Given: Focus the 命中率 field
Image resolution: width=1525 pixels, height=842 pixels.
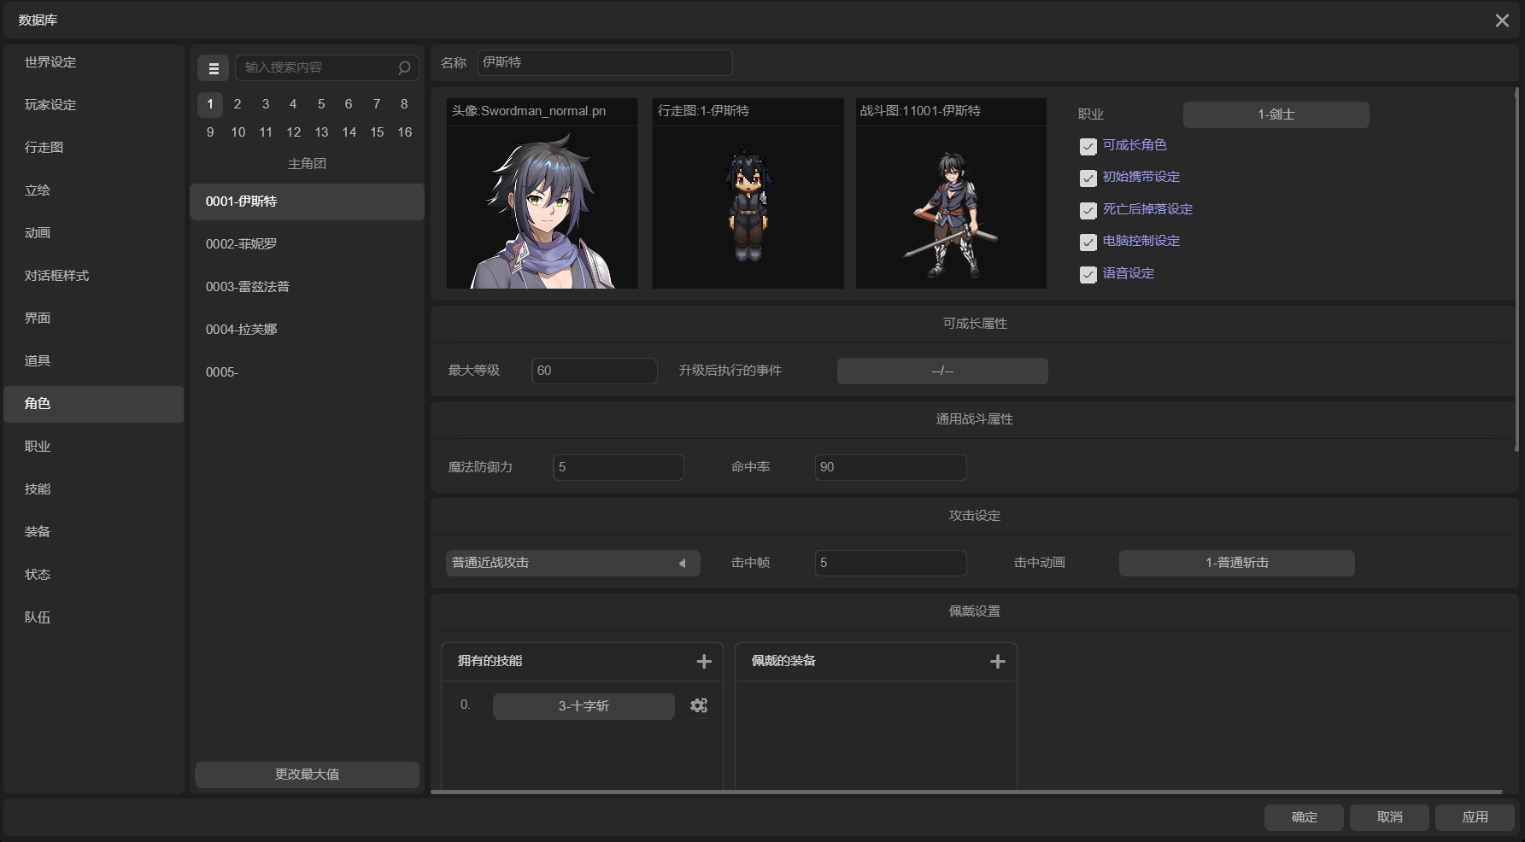Looking at the screenshot, I should click(890, 467).
